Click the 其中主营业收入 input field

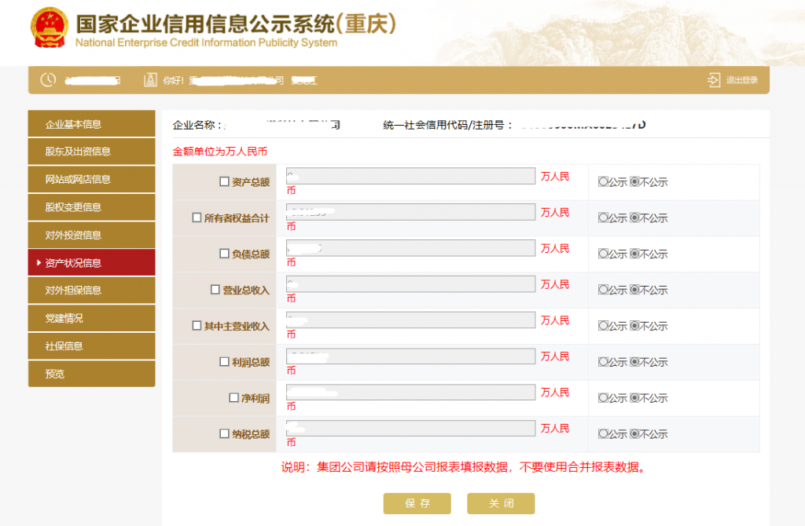pyautogui.click(x=409, y=320)
